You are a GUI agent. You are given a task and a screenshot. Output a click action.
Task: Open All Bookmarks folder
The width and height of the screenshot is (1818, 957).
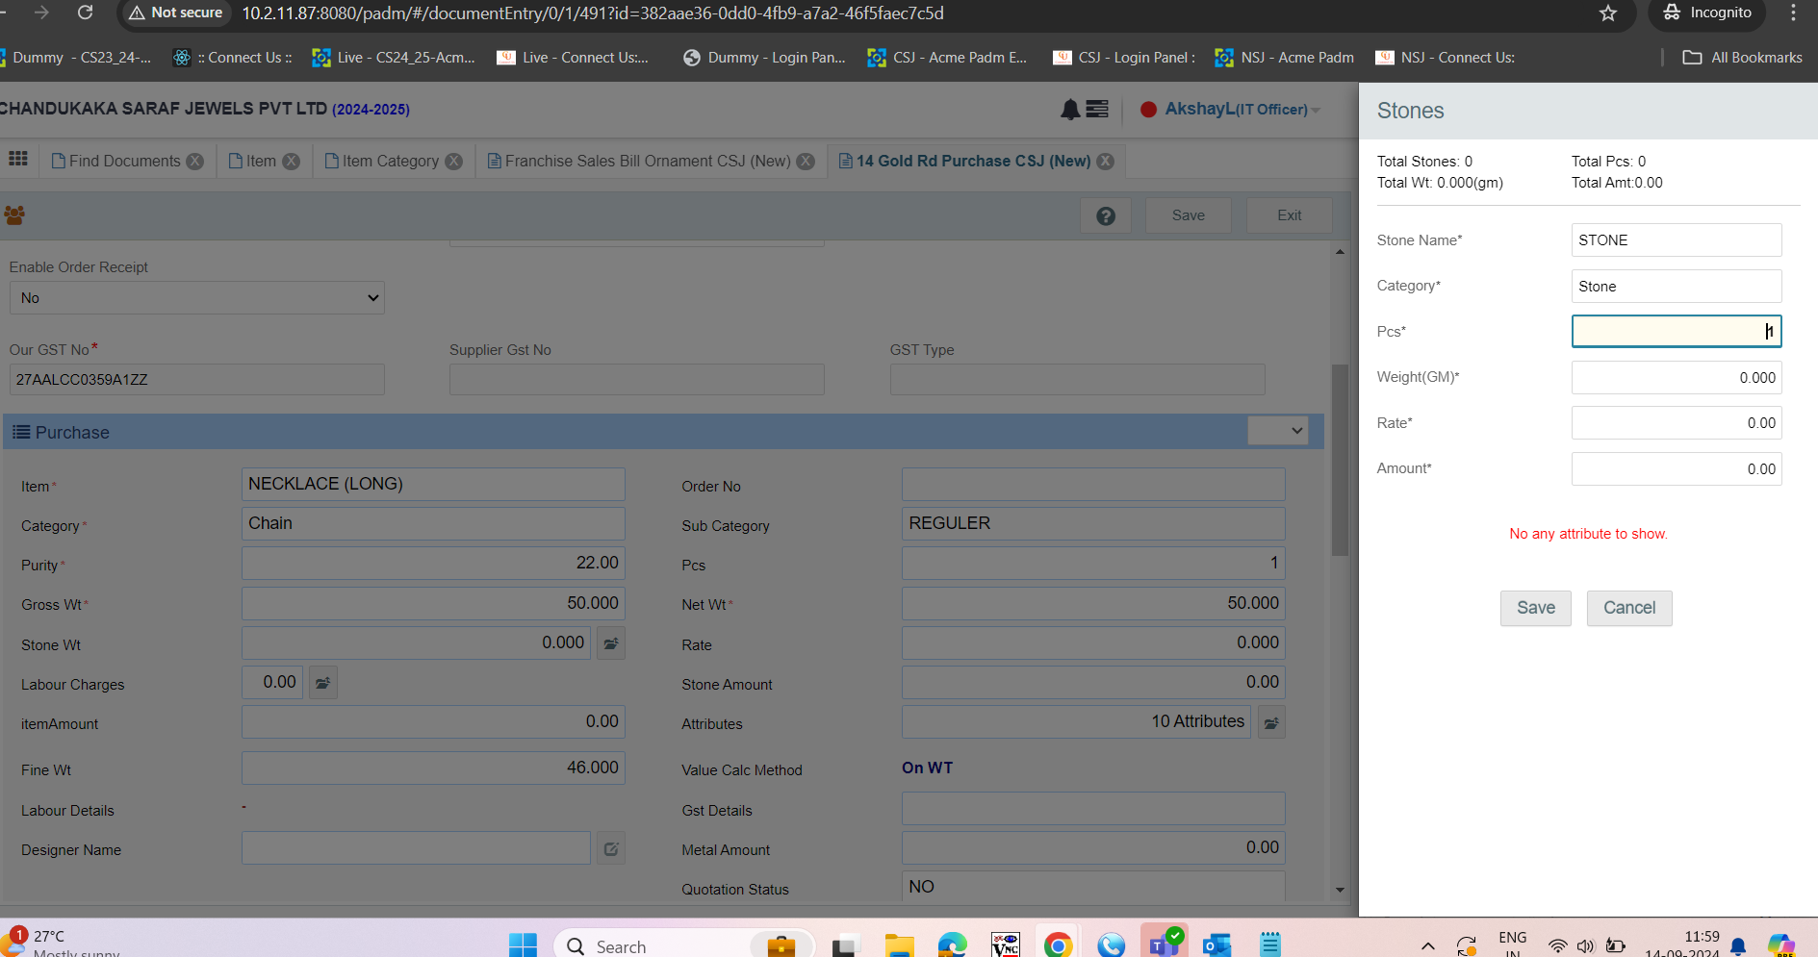tap(1742, 58)
